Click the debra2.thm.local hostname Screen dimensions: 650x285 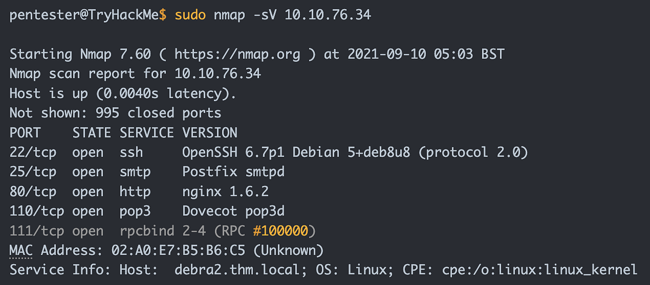[x=237, y=270]
